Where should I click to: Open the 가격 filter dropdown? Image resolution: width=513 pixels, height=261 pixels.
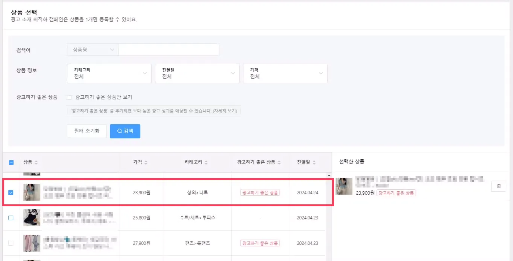click(285, 73)
